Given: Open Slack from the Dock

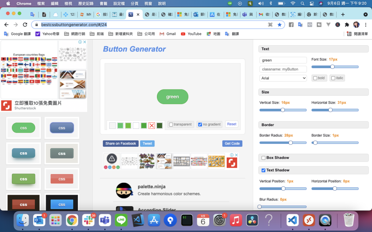Looking at the screenshot, I should (x=88, y=220).
